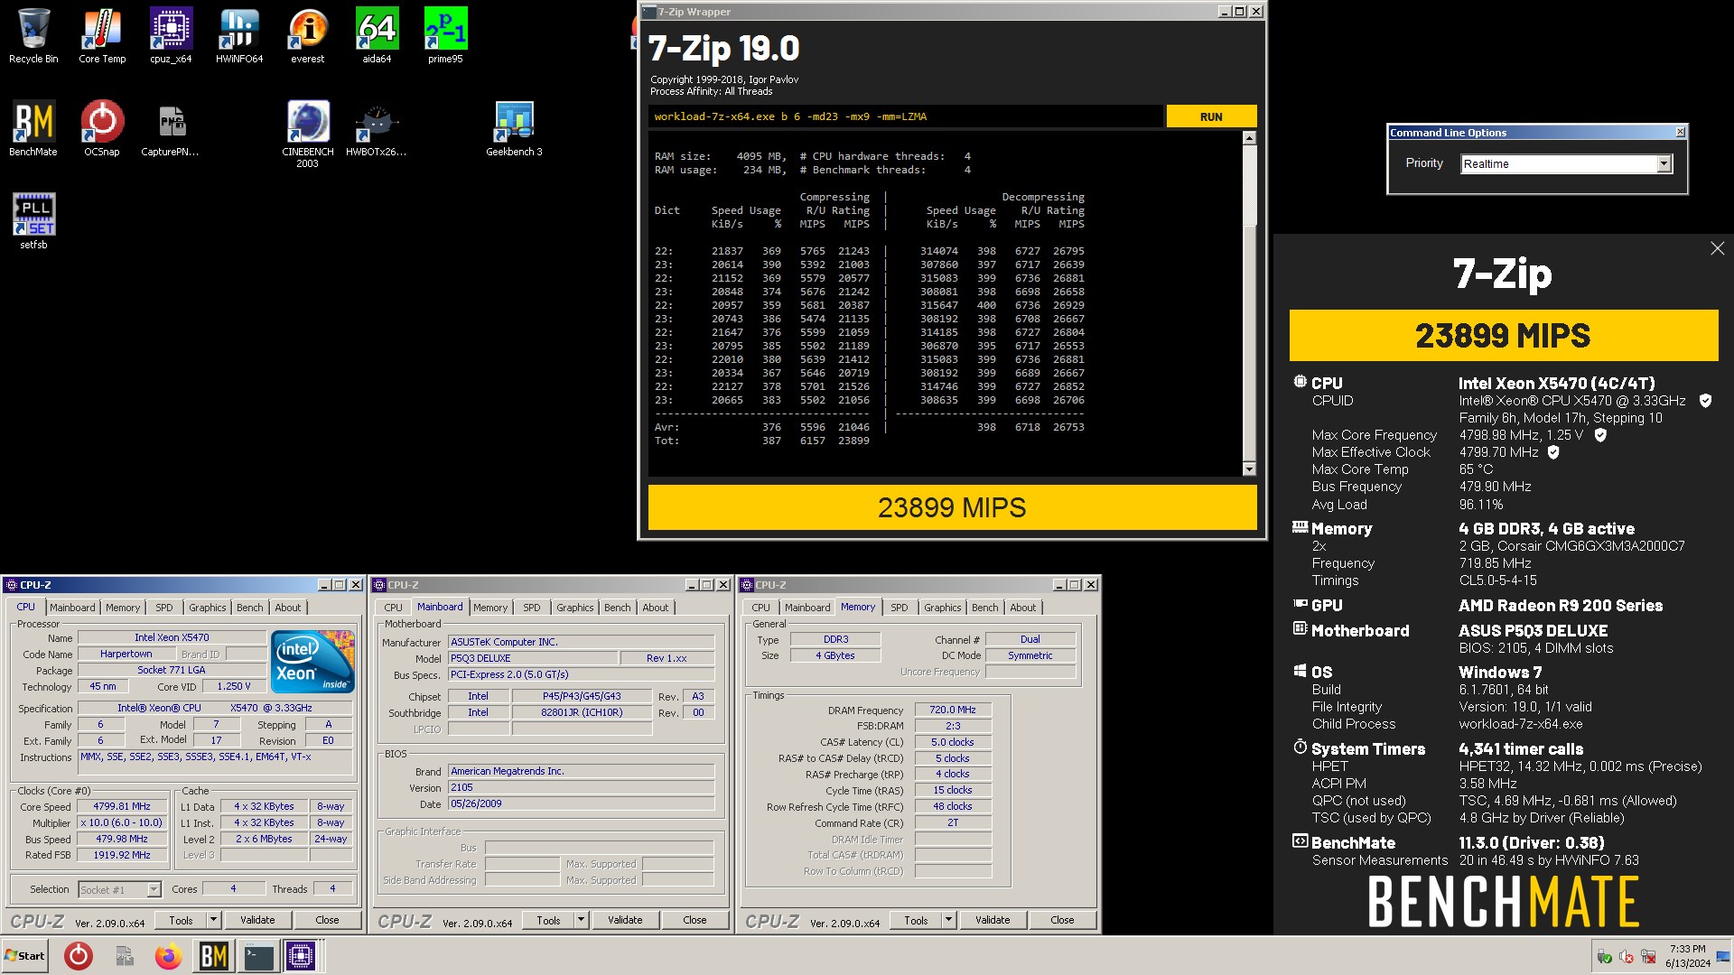Launch the HWiNFO64 desktop icon
The width and height of the screenshot is (1734, 975).
click(239, 36)
